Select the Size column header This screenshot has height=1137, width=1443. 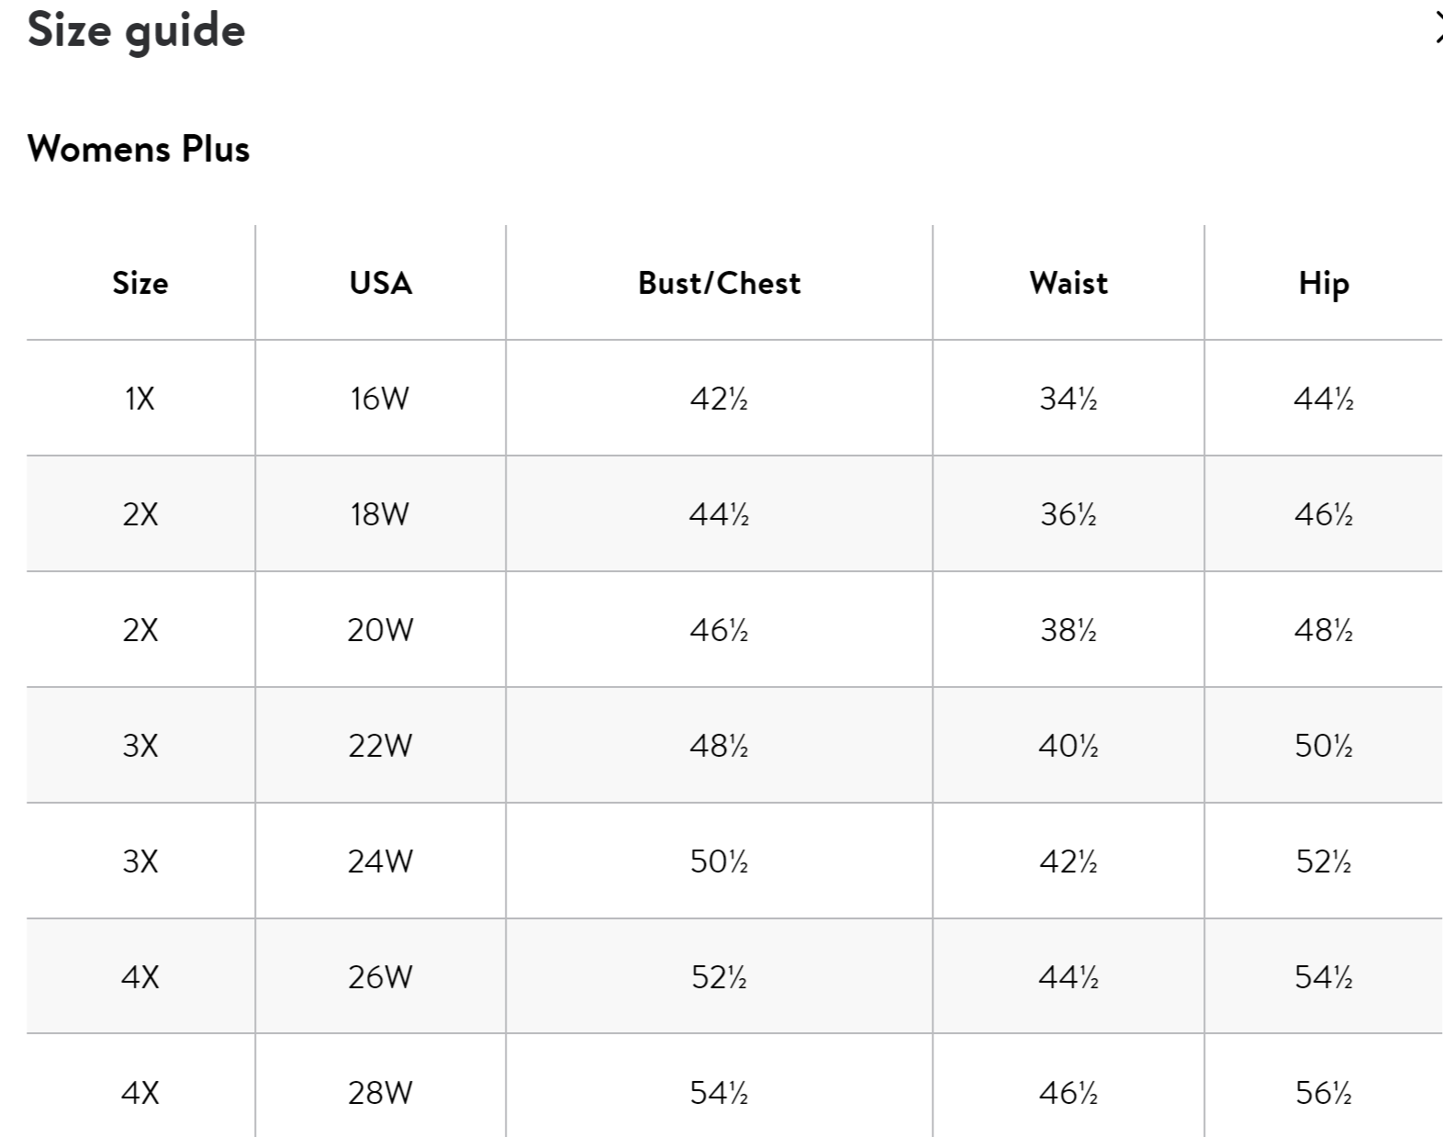(x=140, y=283)
